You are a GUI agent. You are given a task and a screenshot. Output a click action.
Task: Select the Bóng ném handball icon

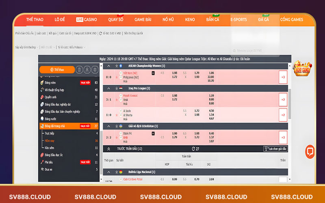coord(42,83)
